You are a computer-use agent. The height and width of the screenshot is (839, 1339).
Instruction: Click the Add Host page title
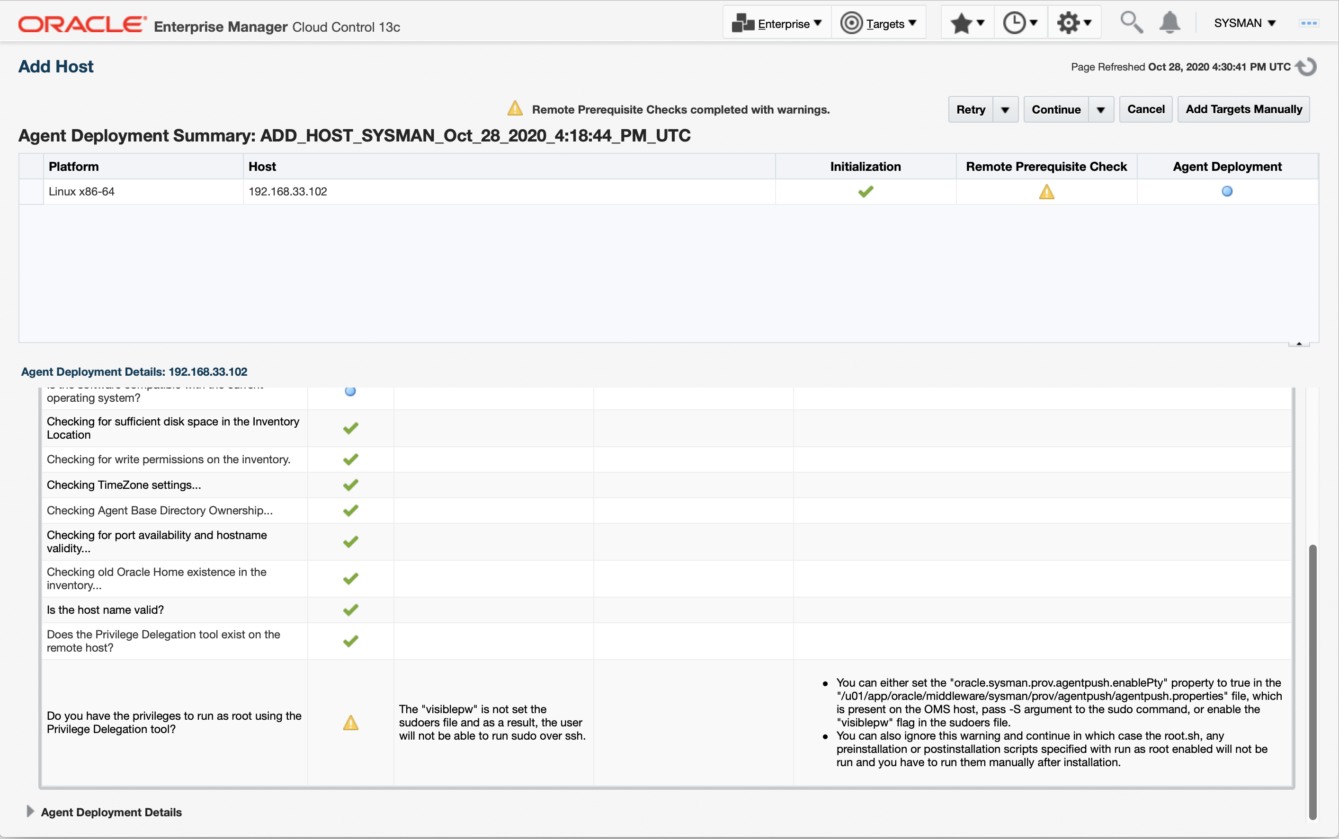tap(56, 67)
